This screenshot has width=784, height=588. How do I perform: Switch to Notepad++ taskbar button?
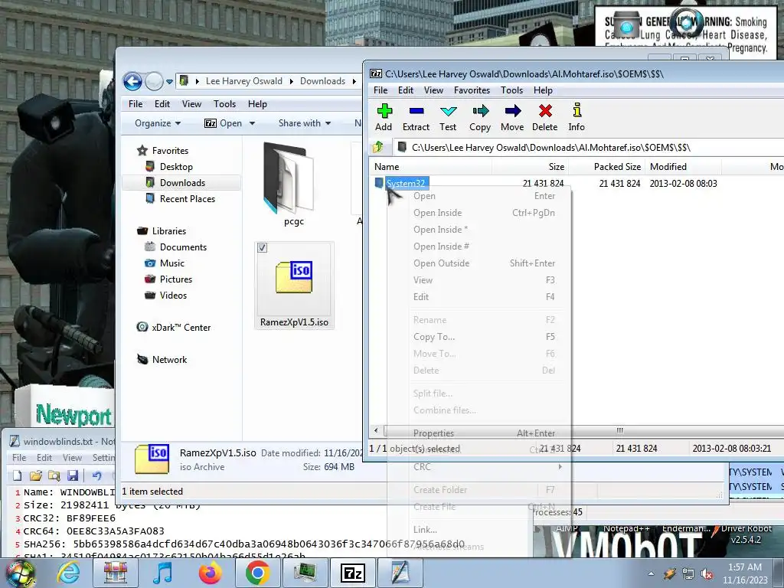click(x=400, y=573)
